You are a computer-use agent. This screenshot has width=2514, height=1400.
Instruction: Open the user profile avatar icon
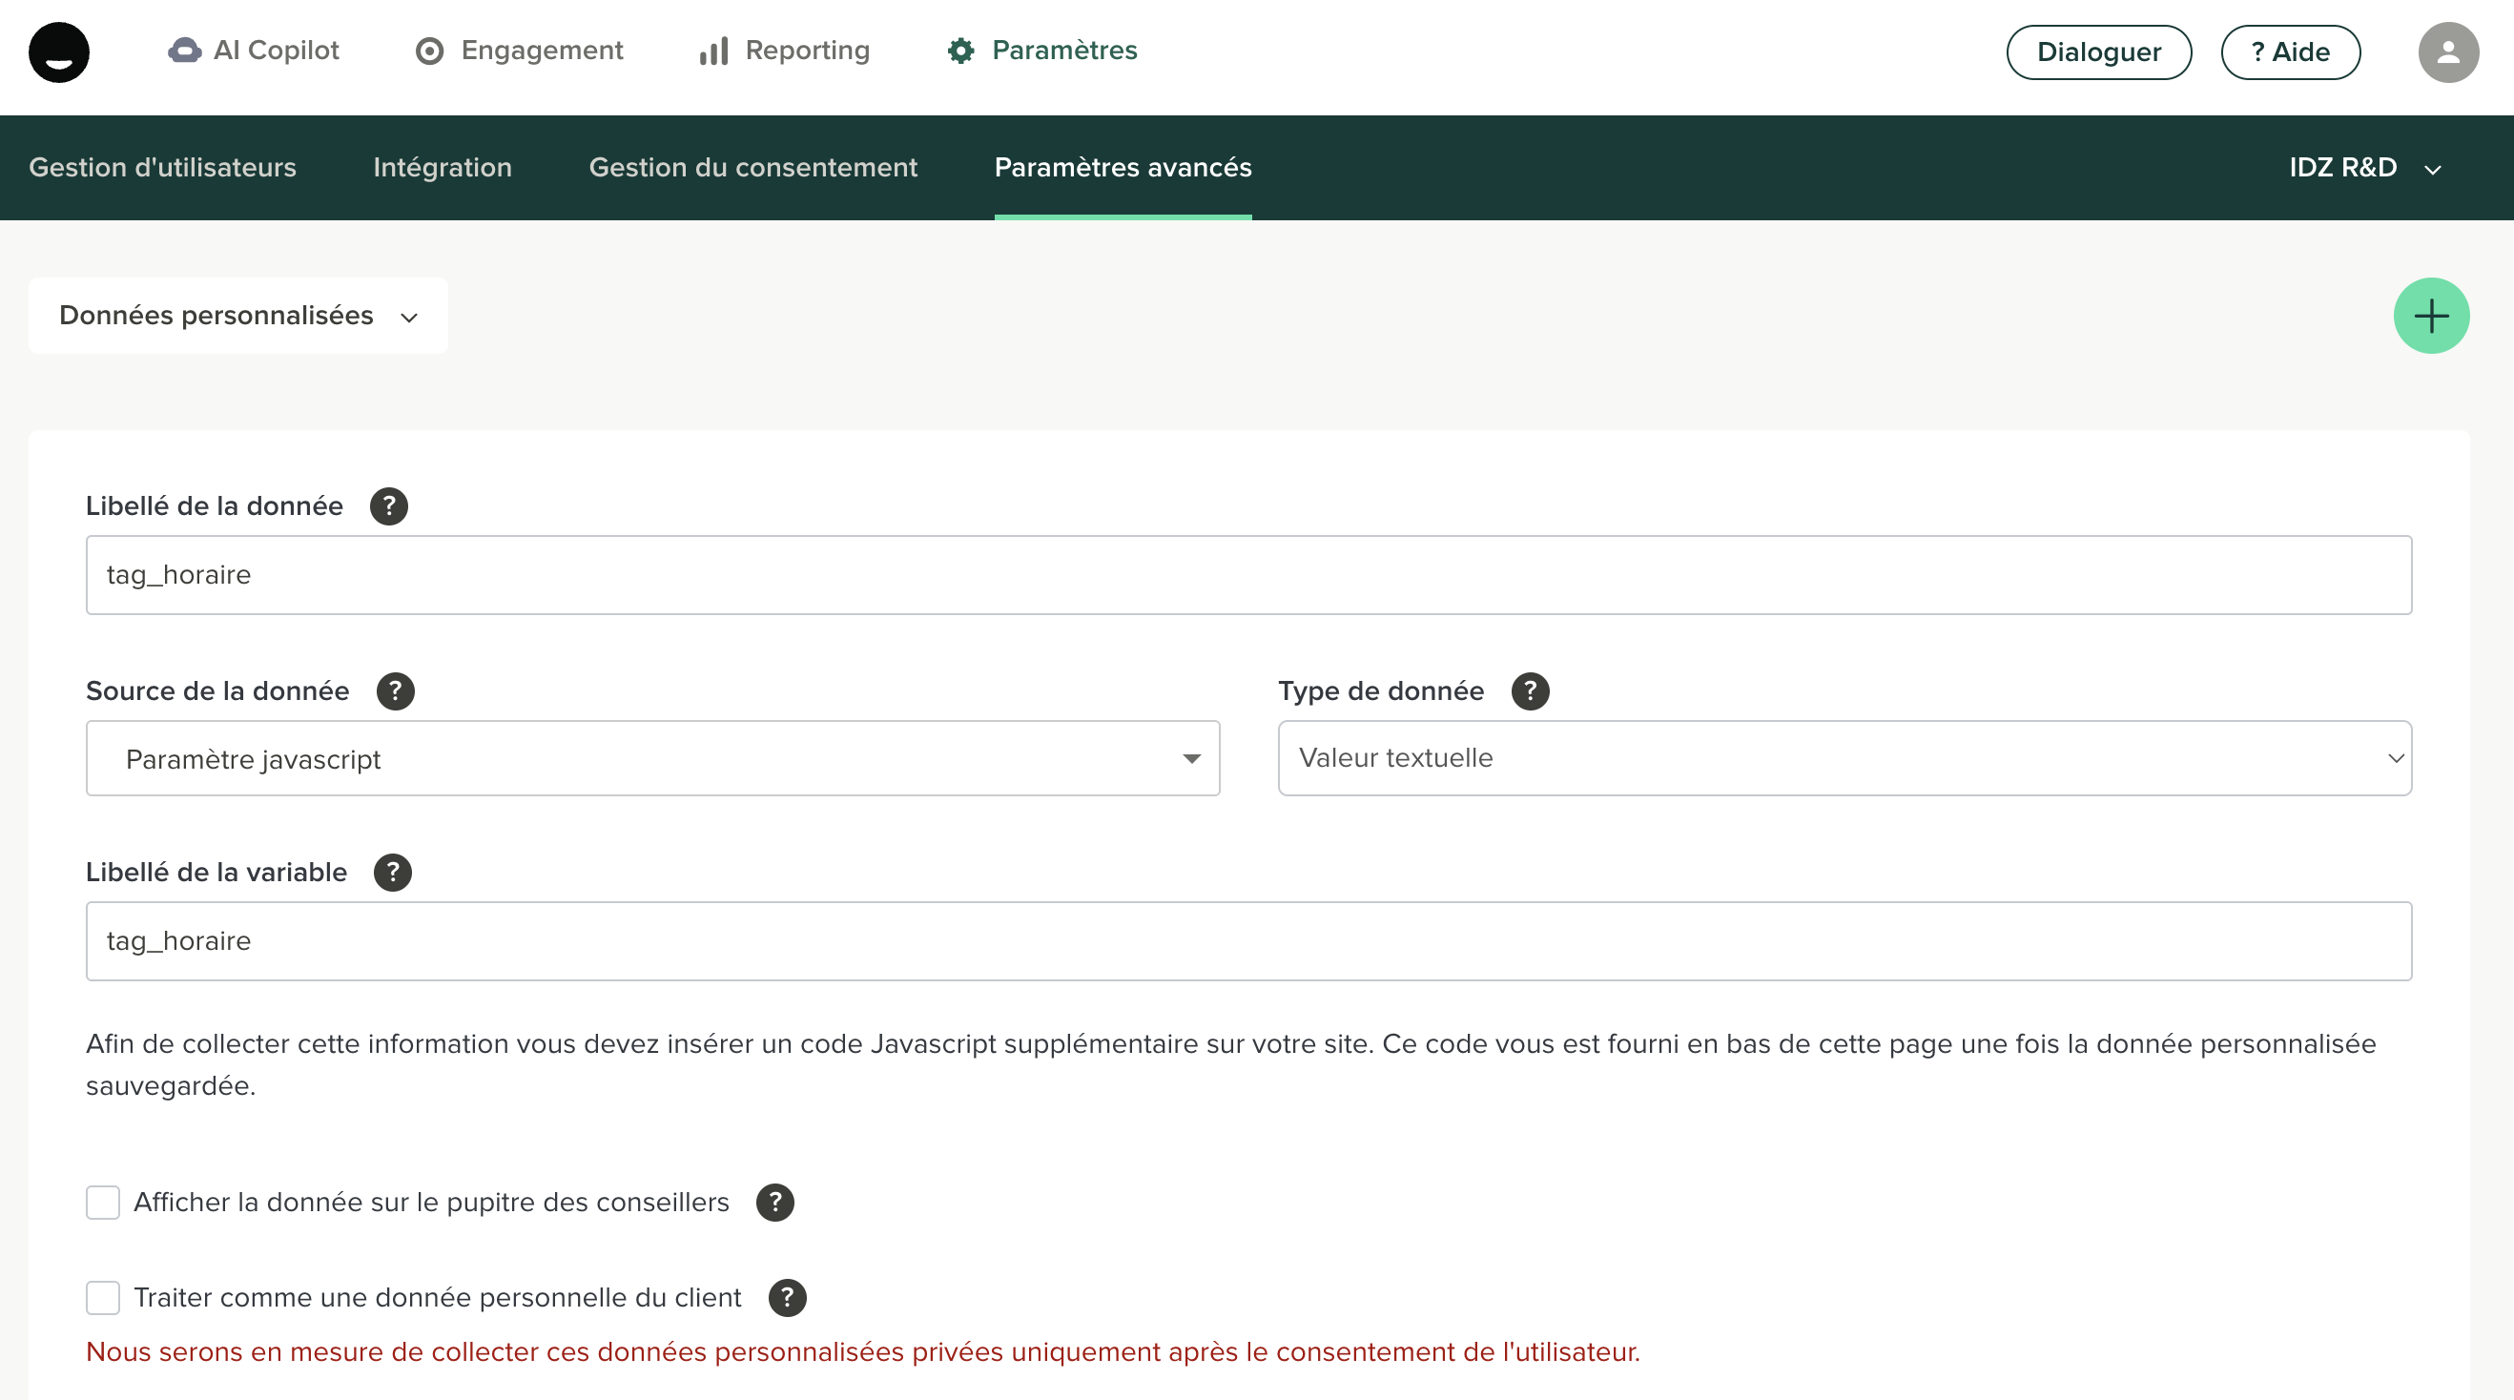pyautogui.click(x=2446, y=52)
